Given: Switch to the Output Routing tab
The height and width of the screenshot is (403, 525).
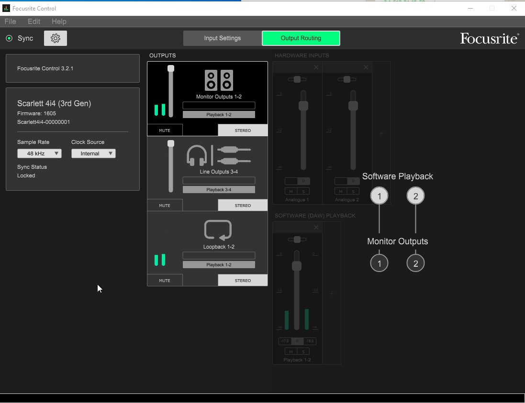Looking at the screenshot, I should (301, 38).
